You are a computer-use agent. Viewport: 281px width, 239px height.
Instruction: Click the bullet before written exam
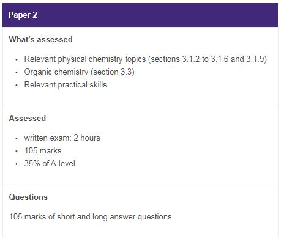(17, 139)
